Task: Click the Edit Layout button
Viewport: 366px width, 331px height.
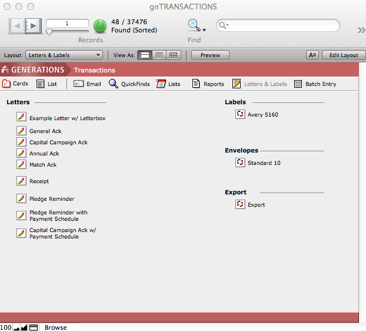Action: tap(343, 55)
